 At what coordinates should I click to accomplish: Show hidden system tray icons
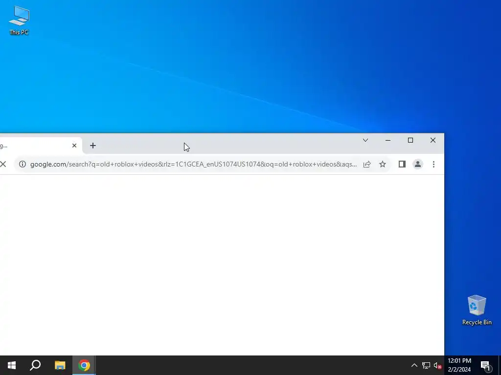coord(414,365)
